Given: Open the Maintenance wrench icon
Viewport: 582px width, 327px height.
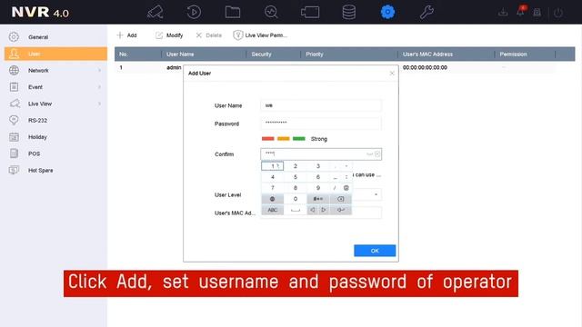Looking at the screenshot, I should (x=426, y=12).
